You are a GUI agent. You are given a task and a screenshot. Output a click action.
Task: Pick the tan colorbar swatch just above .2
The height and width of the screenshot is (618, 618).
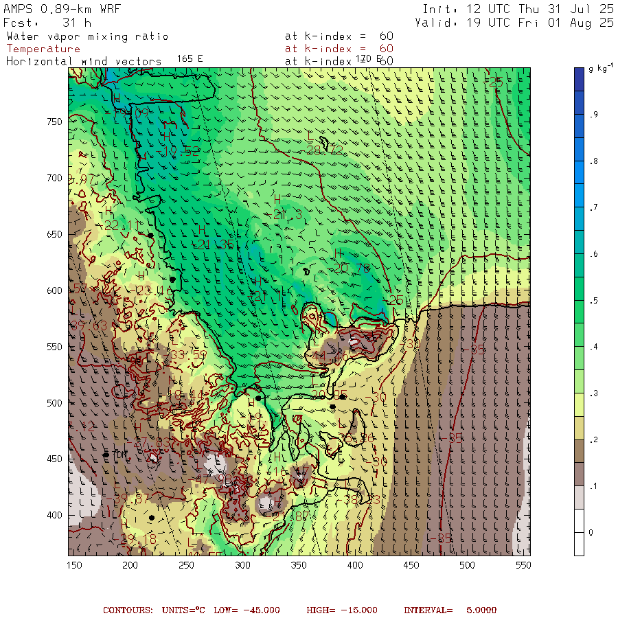pyautogui.click(x=579, y=428)
